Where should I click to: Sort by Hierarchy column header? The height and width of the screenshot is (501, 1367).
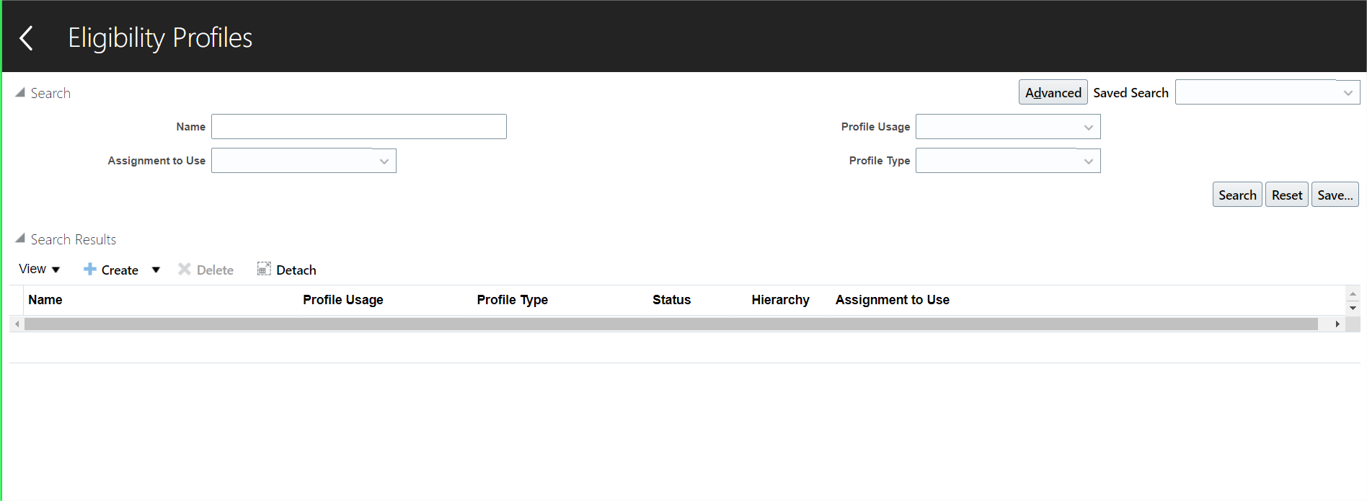pos(780,300)
